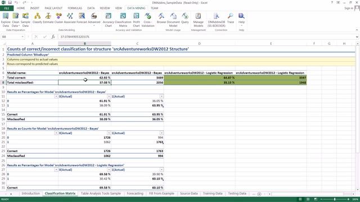
Task: Open the FORMULAS ribbon tab
Action: (75, 8)
